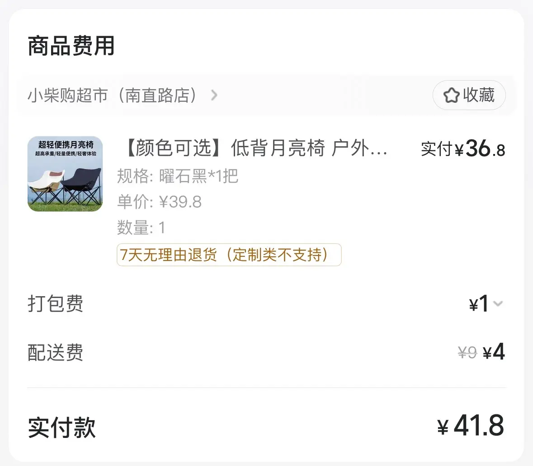
Task: Click the 实付¥36.8 item price
Action: (x=462, y=149)
